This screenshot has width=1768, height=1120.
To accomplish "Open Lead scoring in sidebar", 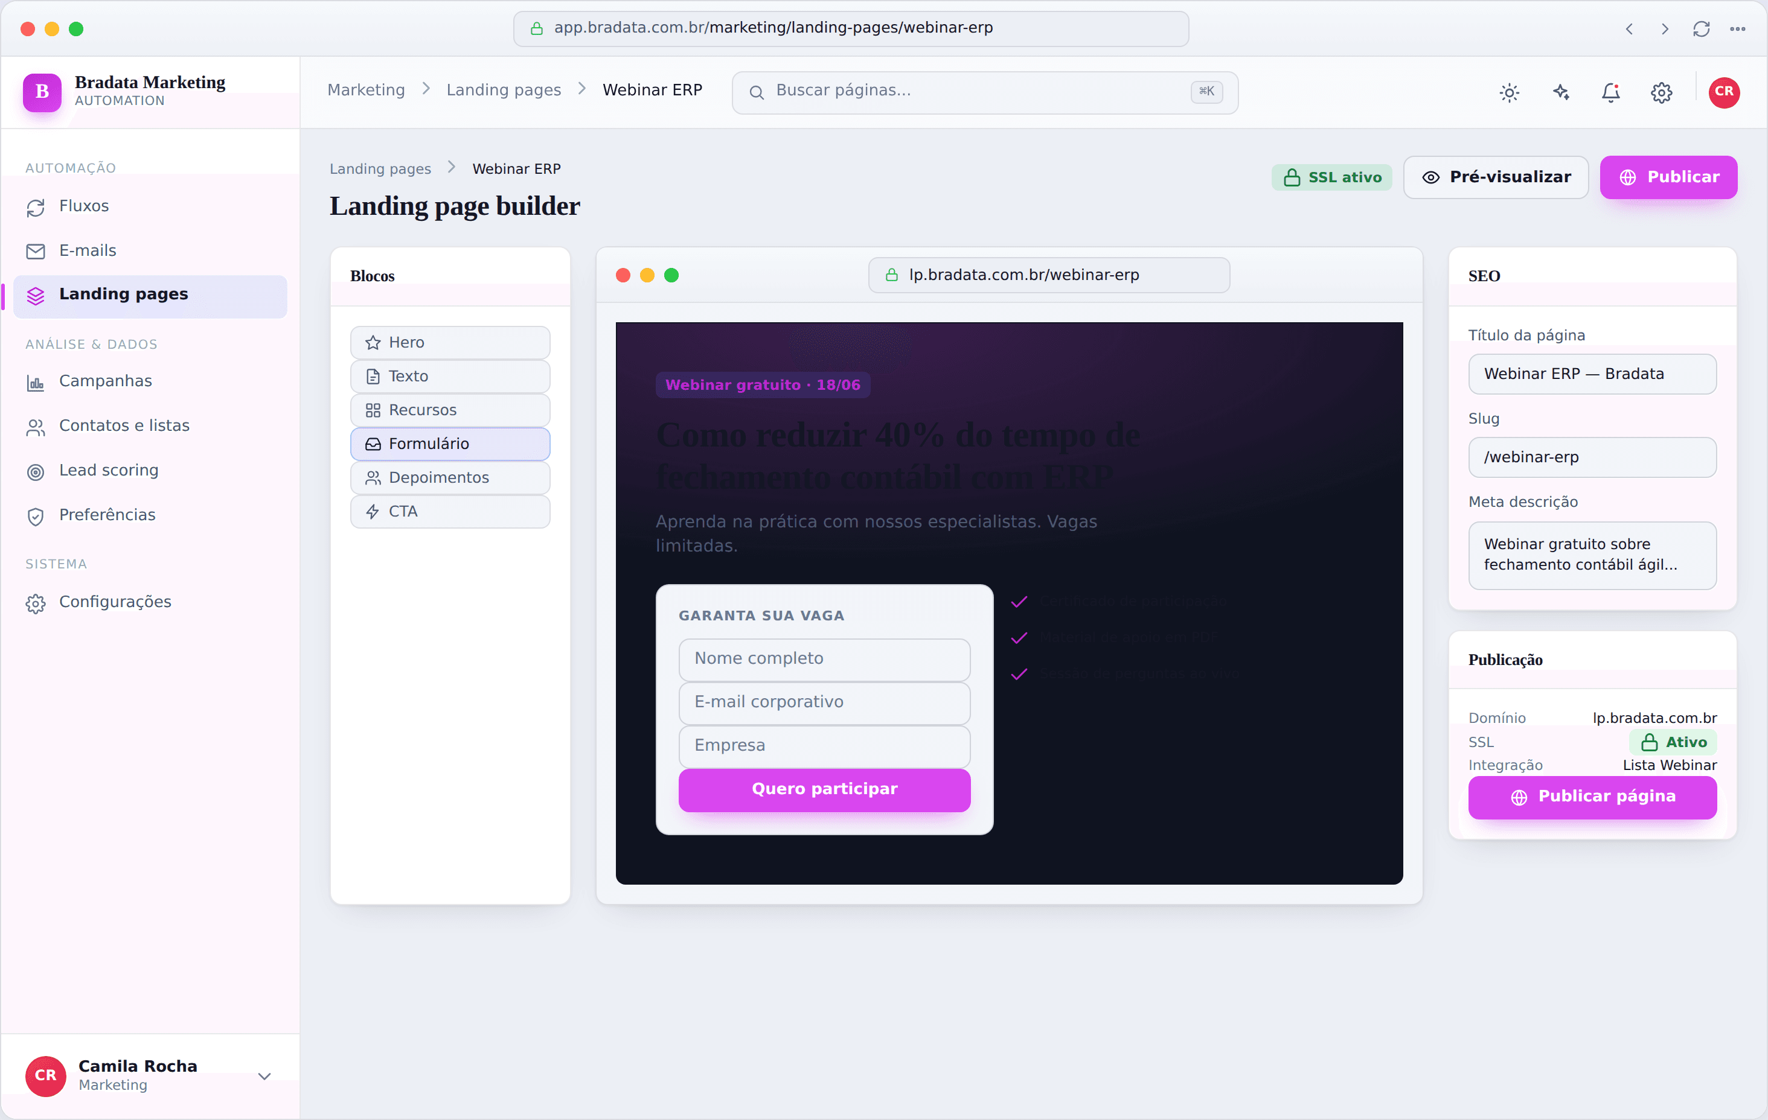I will point(150,471).
